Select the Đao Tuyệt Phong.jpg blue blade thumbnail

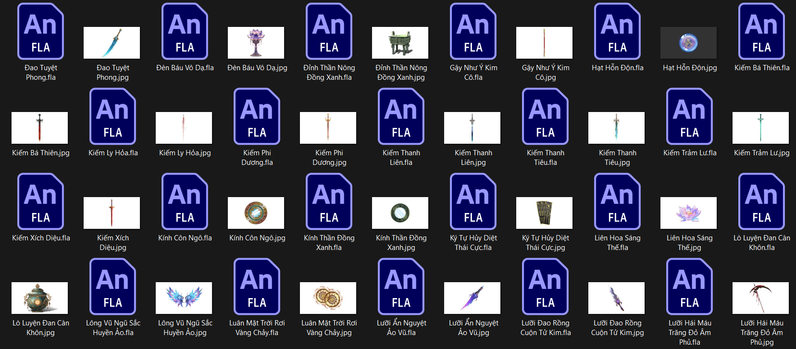pos(112,43)
